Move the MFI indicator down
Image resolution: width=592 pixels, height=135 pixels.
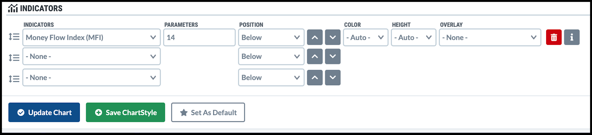coord(333,37)
